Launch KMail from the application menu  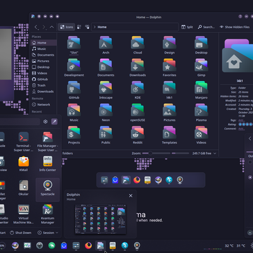(23, 164)
